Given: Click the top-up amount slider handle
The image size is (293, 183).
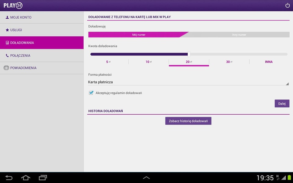Looking at the screenshot, I should point(189,54).
